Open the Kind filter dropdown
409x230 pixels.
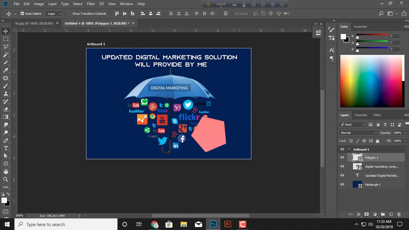[352, 125]
